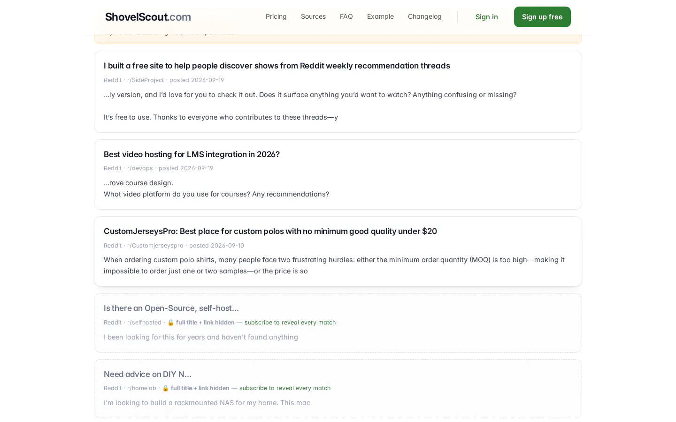Open the Pricing page

(276, 16)
